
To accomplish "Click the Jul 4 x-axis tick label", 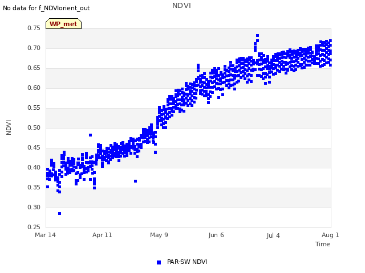I will (273, 235).
